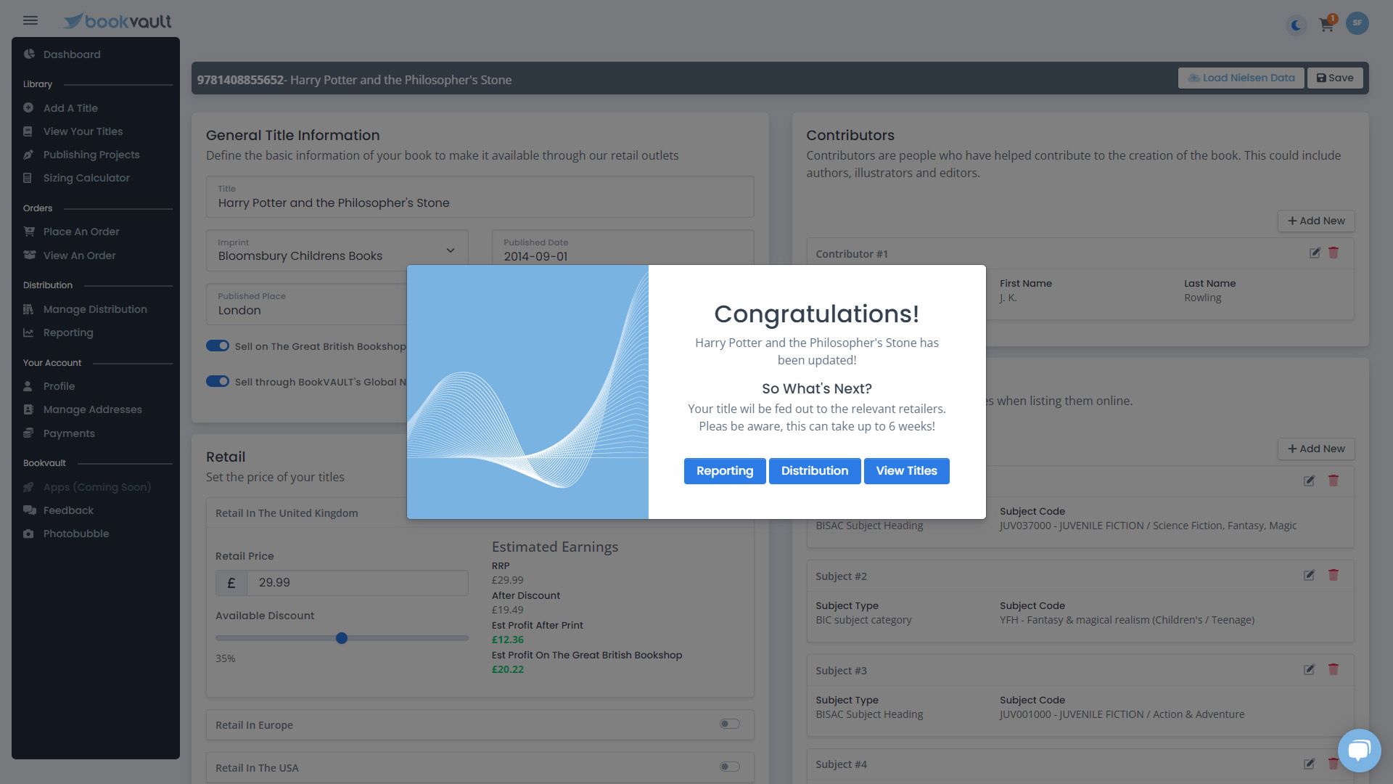1393x784 pixels.
Task: Open View Your Titles in sidebar
Action: [83, 131]
